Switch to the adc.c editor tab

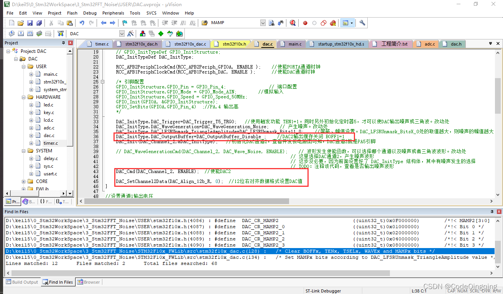coord(426,44)
